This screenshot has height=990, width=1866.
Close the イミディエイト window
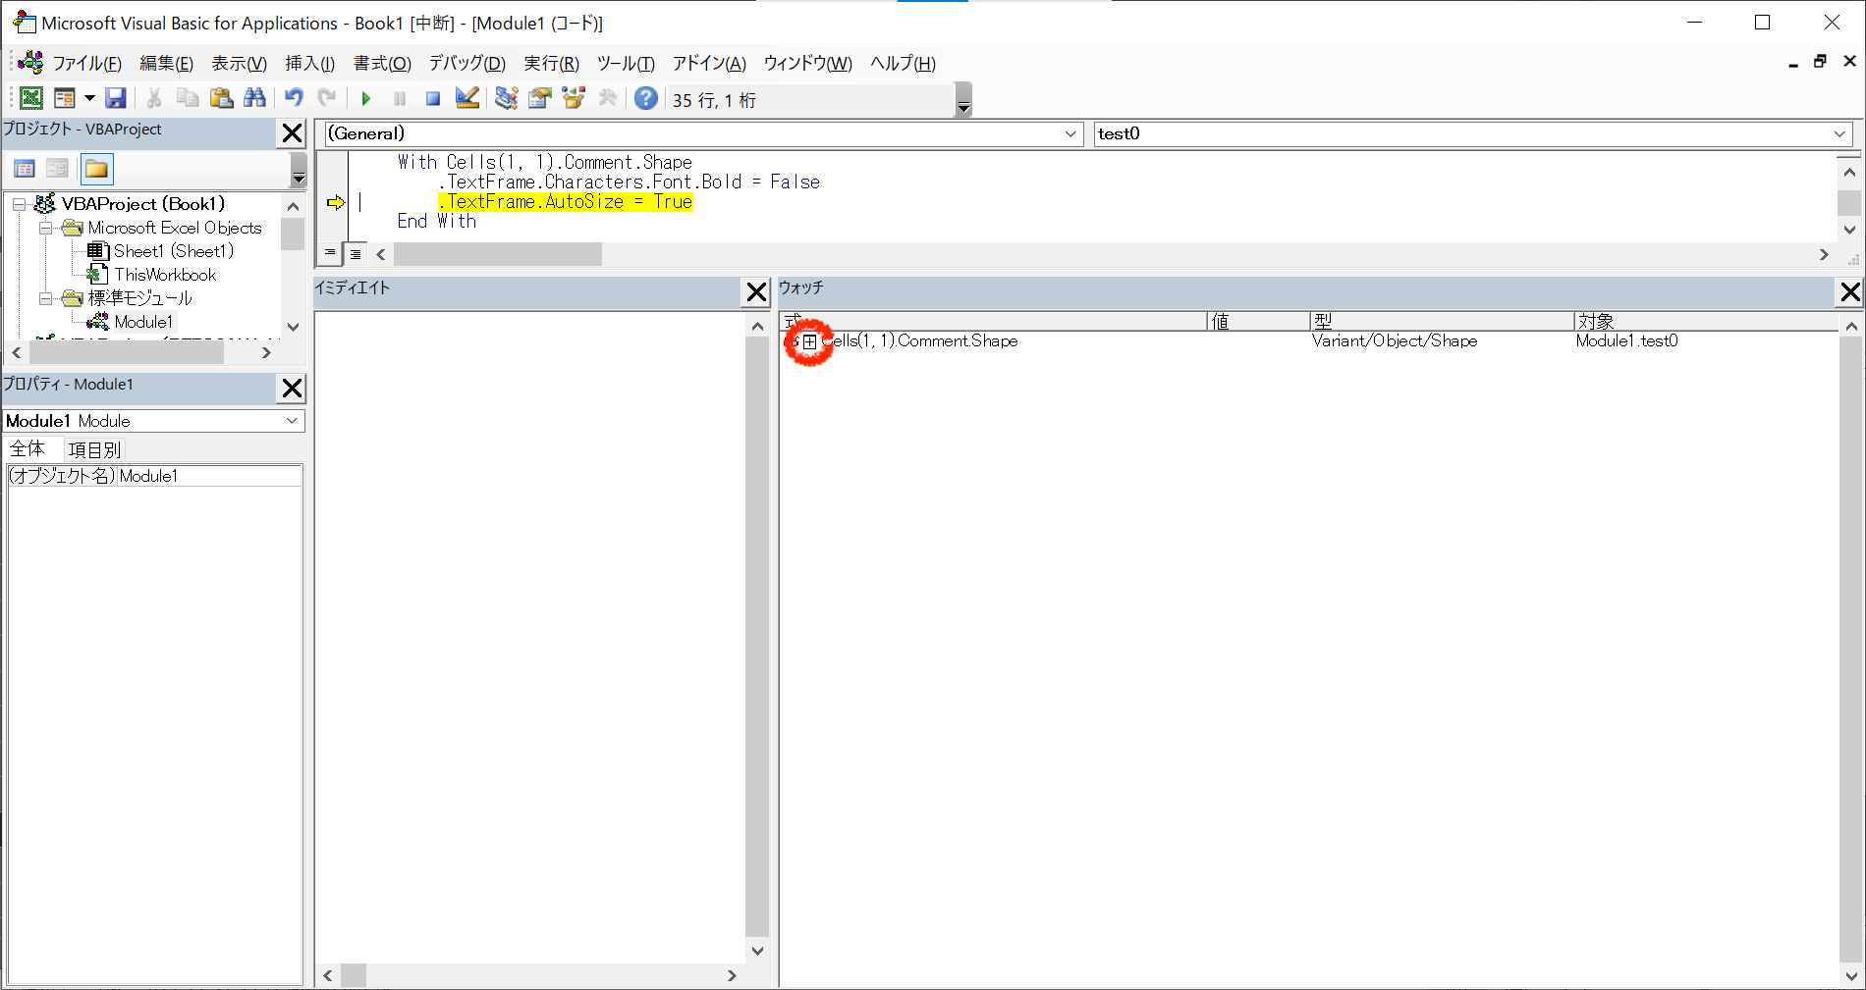[x=756, y=292]
